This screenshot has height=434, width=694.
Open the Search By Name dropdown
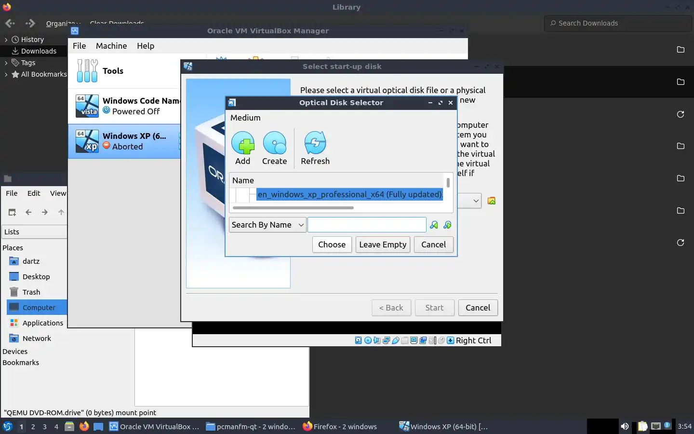tap(267, 225)
